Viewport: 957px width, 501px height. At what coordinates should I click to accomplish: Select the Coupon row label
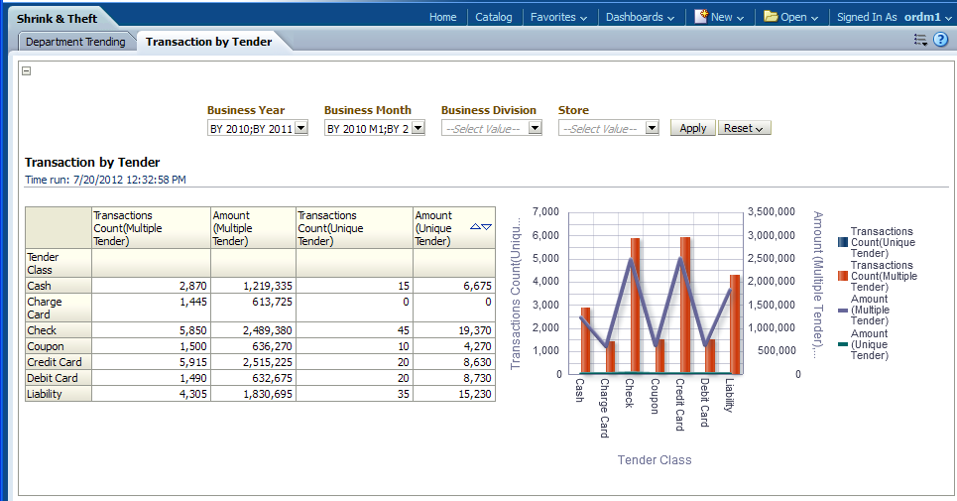coord(58,346)
